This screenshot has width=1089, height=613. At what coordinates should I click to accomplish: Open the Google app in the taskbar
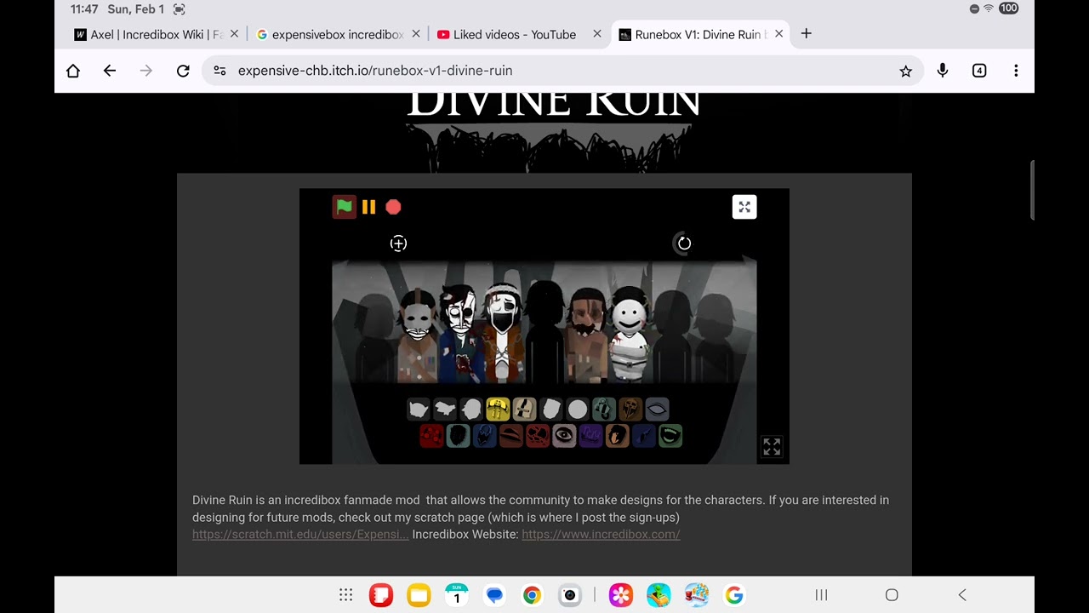(734, 595)
